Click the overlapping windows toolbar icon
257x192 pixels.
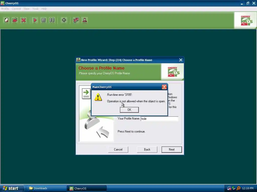pos(76,20)
